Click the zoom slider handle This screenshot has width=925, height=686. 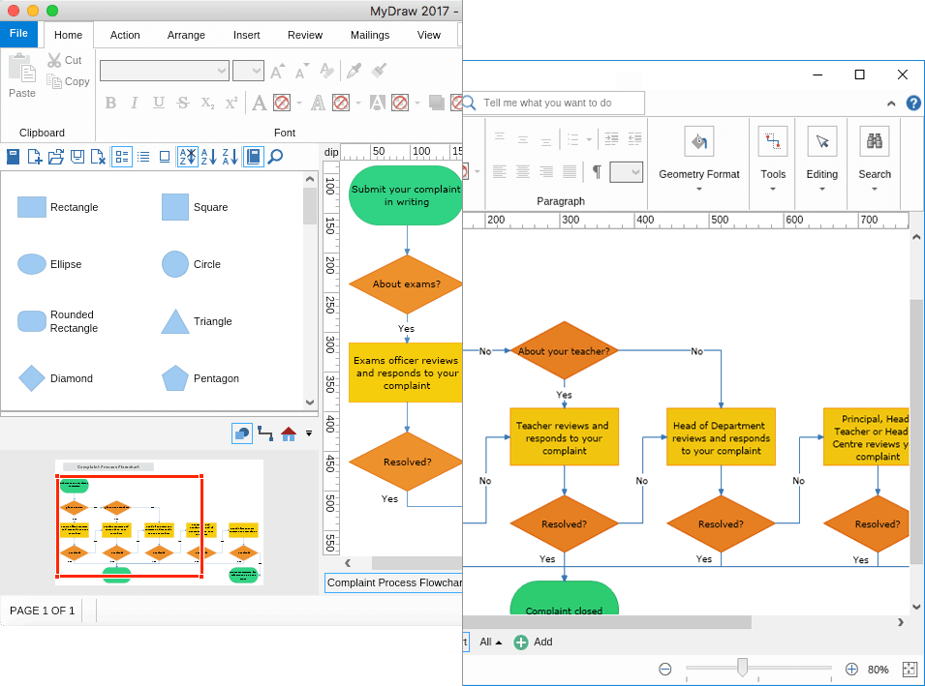[x=742, y=668]
